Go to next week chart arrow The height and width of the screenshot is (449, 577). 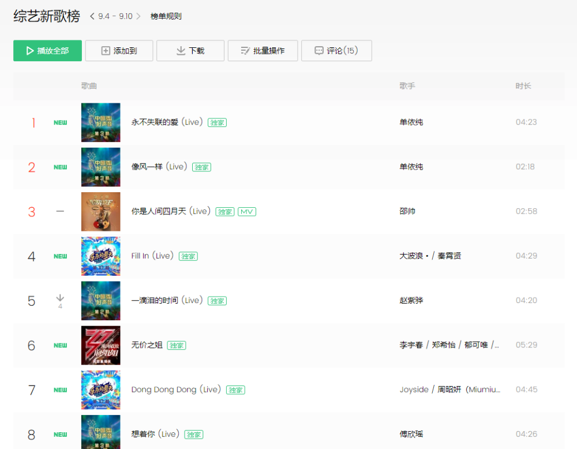[x=138, y=16]
